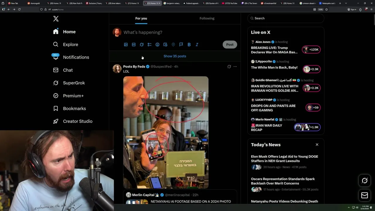
Task: Open the Posts By Feds profile name
Action: coord(134,67)
